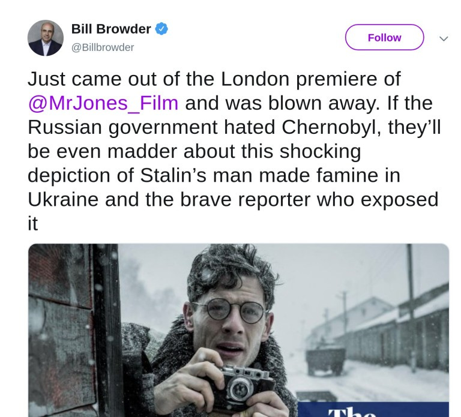Click the Bill Browder display name
461x417 pixels.
click(x=111, y=29)
